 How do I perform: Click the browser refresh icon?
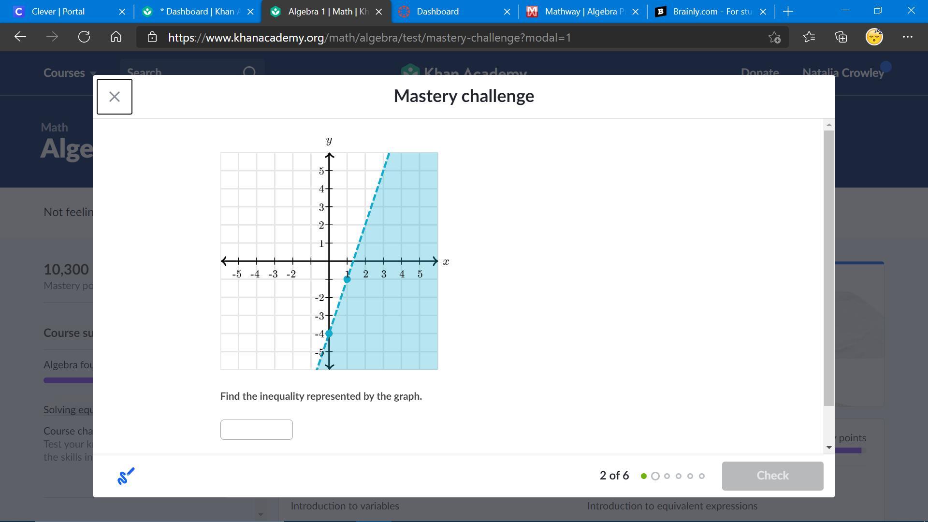(x=84, y=37)
